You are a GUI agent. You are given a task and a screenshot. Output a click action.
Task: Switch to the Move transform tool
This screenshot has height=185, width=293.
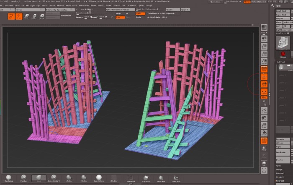(26, 16)
